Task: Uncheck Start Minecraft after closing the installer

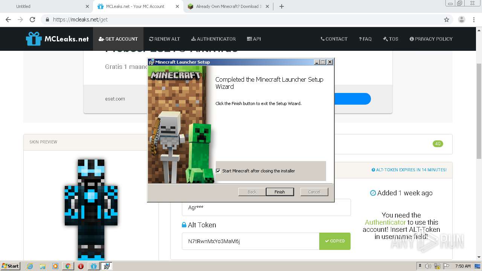Action: tap(218, 171)
